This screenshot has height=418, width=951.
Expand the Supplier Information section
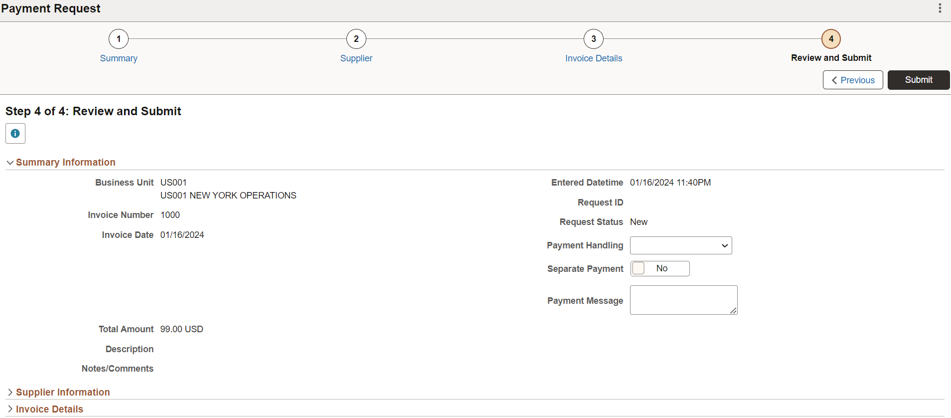point(10,393)
